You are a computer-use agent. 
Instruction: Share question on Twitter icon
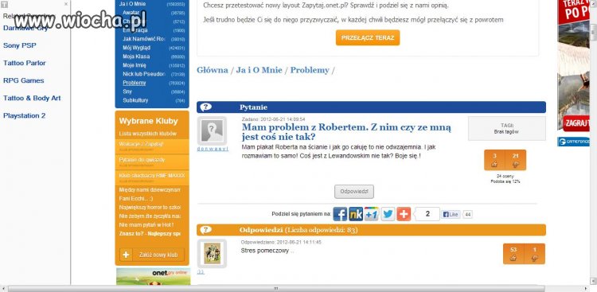pyautogui.click(x=388, y=214)
